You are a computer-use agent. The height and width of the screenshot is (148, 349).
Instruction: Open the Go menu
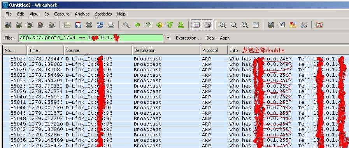pos(46,14)
